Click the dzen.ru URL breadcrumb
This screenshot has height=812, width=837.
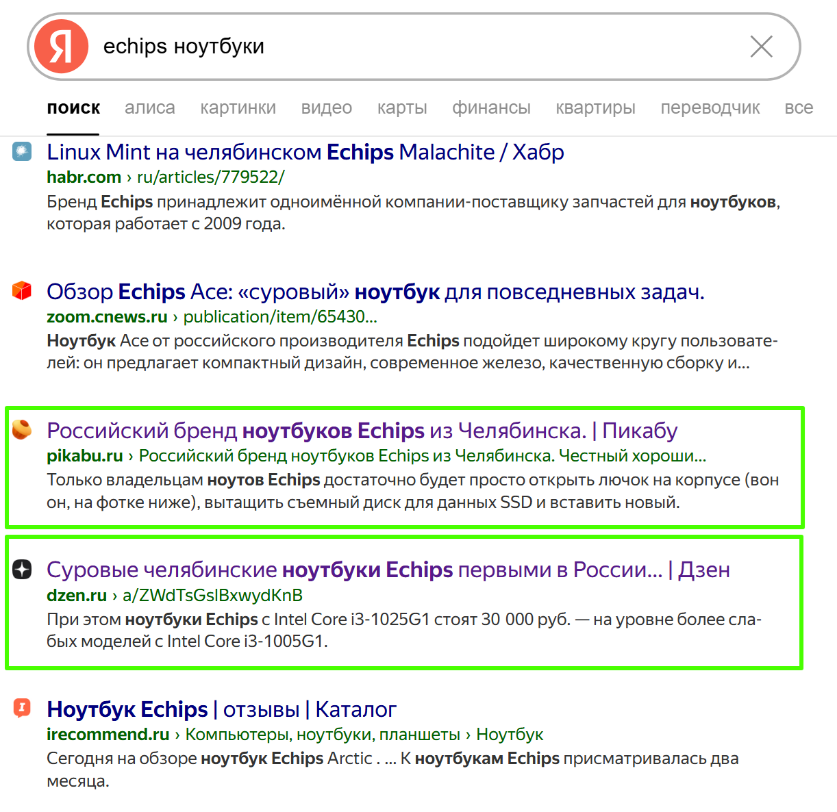click(77, 596)
